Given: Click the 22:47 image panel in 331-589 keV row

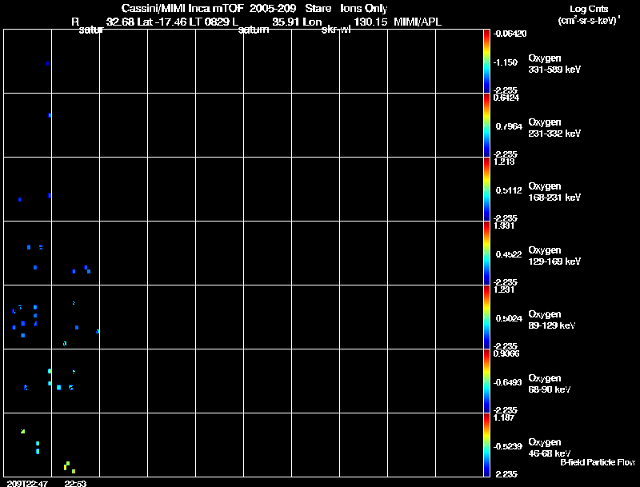Looking at the screenshot, I should 28,62.
